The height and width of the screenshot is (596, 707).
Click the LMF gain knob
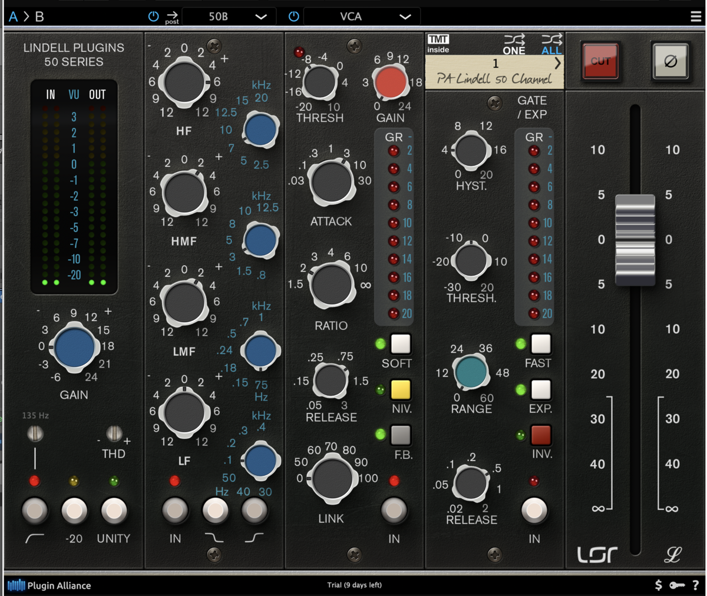click(184, 302)
